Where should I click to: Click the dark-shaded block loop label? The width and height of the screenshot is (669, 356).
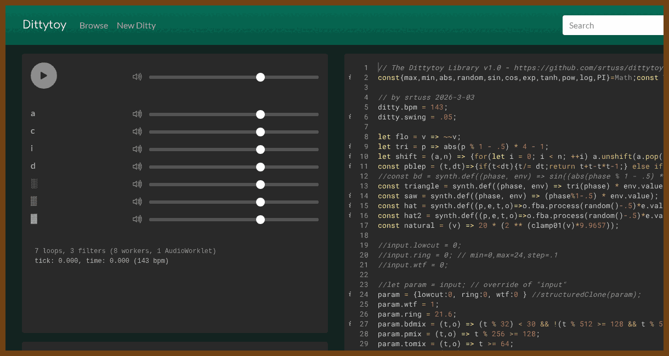point(34,219)
